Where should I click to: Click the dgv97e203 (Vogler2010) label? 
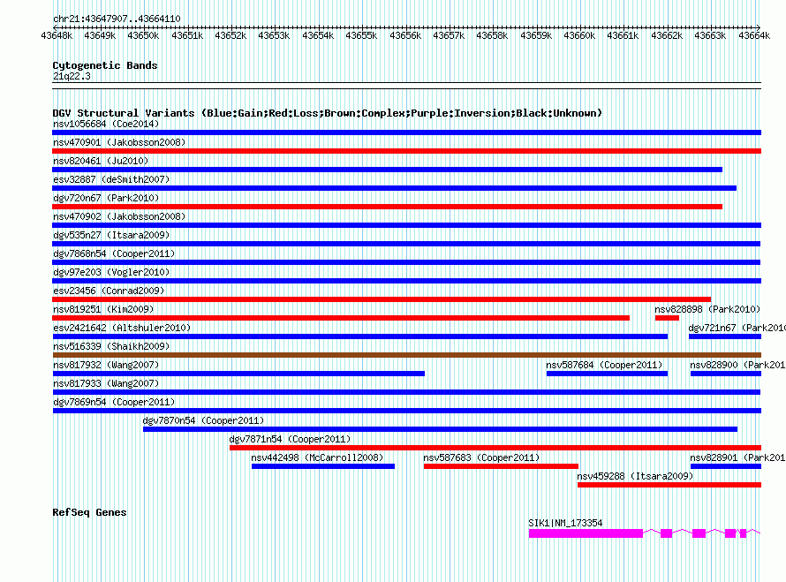click(111, 272)
